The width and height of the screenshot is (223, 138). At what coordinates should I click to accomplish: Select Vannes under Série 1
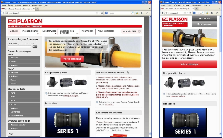24,61
